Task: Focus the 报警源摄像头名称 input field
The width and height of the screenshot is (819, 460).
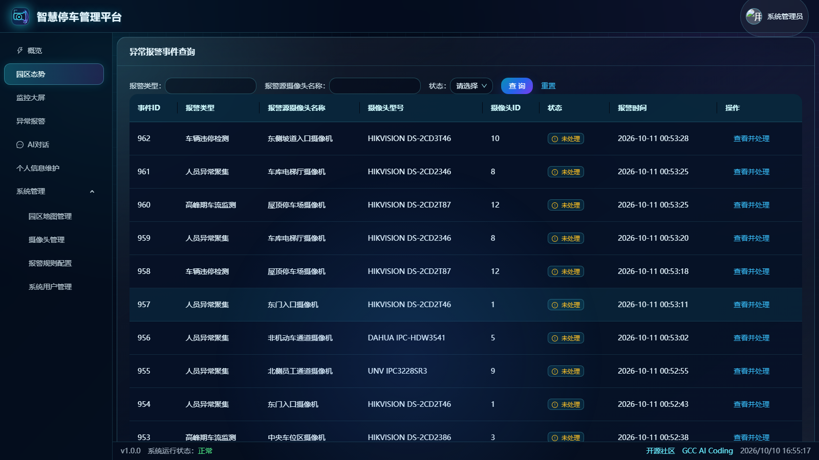Action: tap(375, 86)
